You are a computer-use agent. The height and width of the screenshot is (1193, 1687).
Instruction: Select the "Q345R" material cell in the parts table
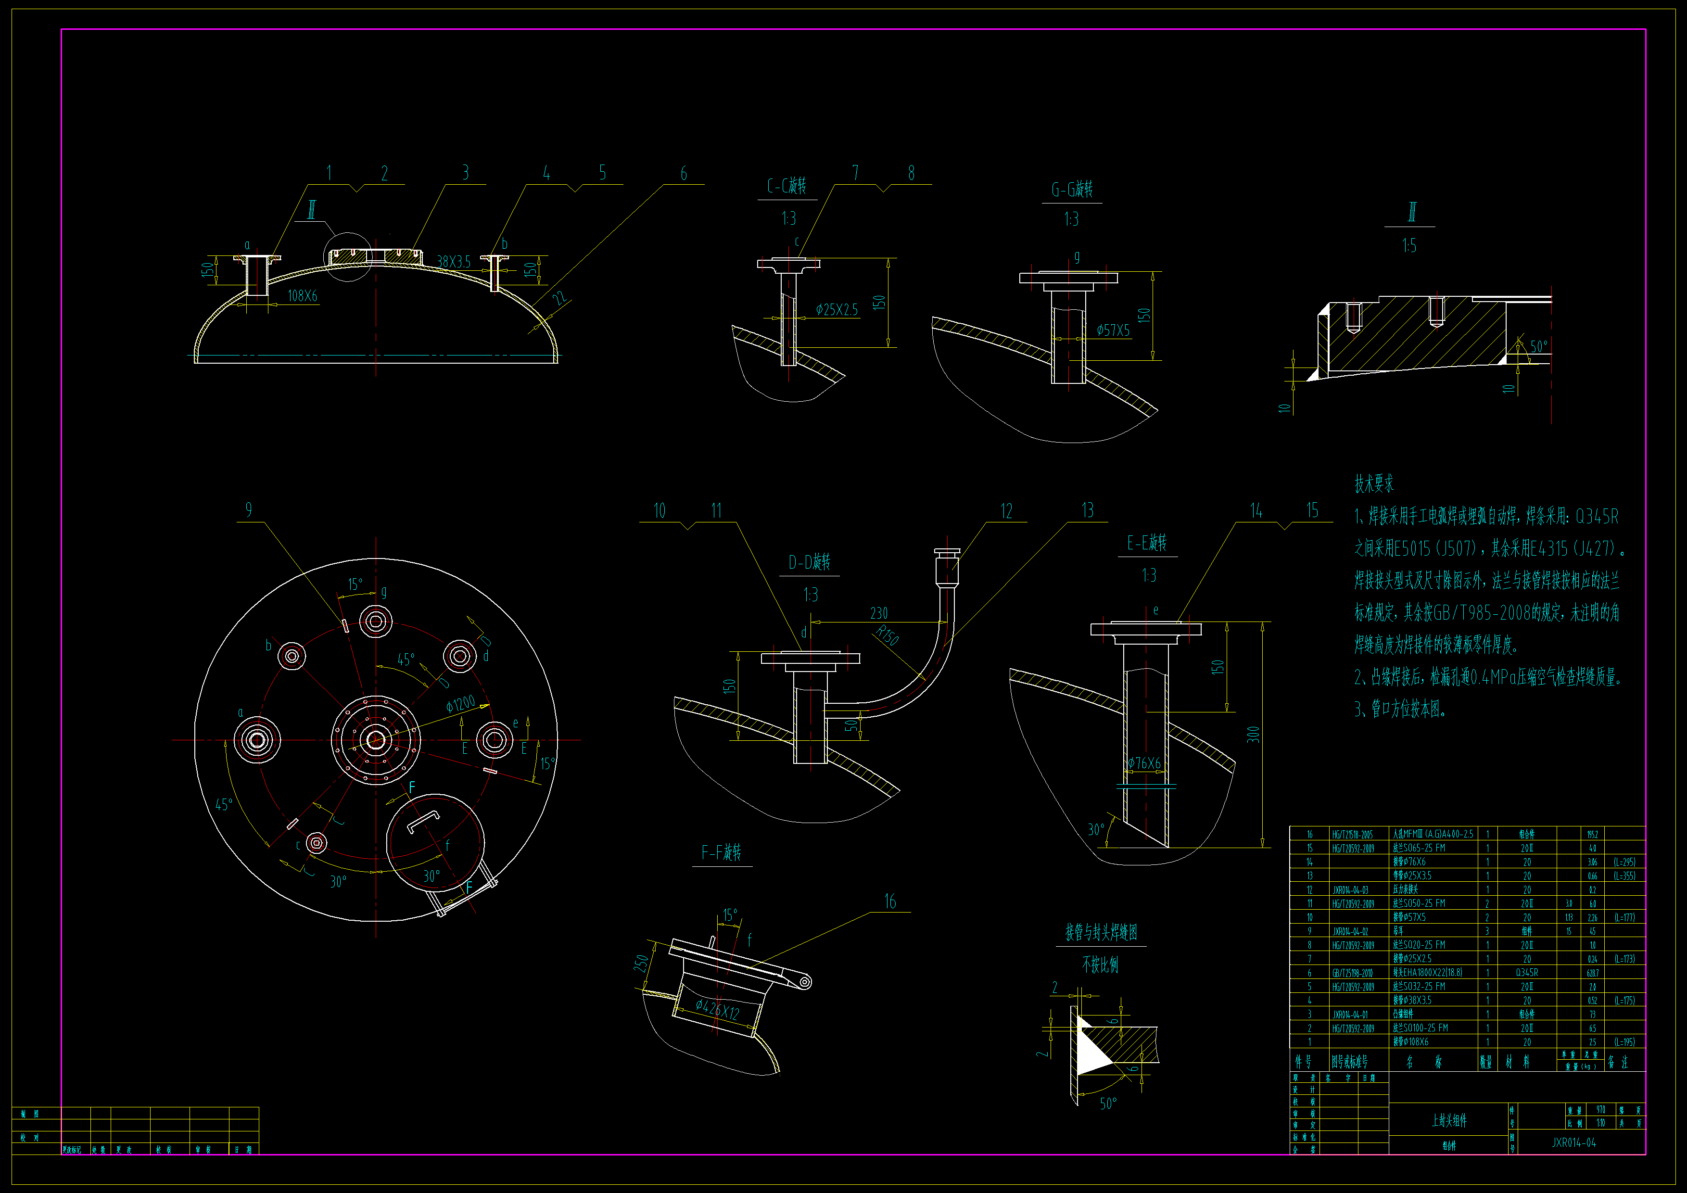point(1527,973)
